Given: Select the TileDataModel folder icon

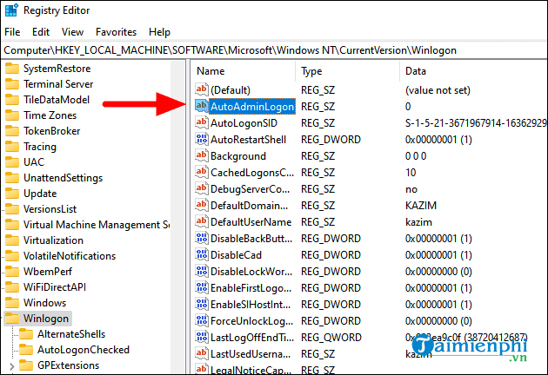Looking at the screenshot, I should click(x=12, y=100).
